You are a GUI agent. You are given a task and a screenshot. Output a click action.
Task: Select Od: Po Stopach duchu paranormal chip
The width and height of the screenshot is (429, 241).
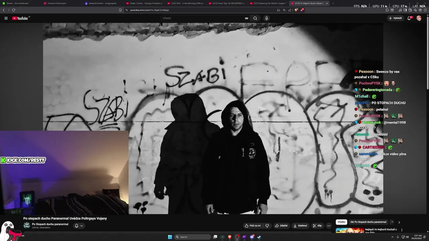click(x=368, y=222)
